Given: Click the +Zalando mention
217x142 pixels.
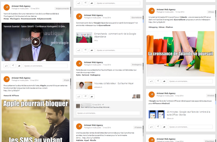Looking at the screenshot, I should coord(183,17).
